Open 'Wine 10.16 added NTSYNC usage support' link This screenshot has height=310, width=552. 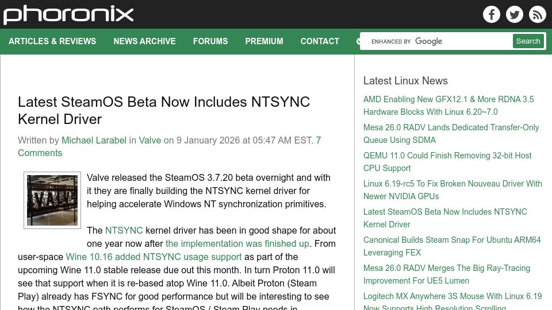click(x=154, y=257)
